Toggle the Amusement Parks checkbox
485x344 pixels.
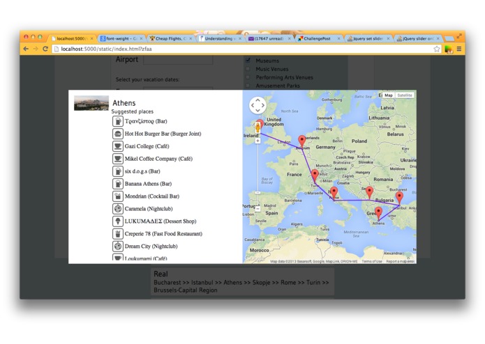point(248,86)
